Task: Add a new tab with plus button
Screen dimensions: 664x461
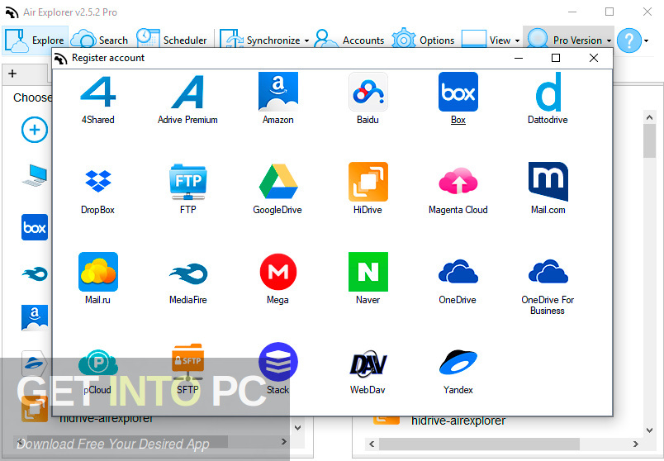Action: click(12, 74)
